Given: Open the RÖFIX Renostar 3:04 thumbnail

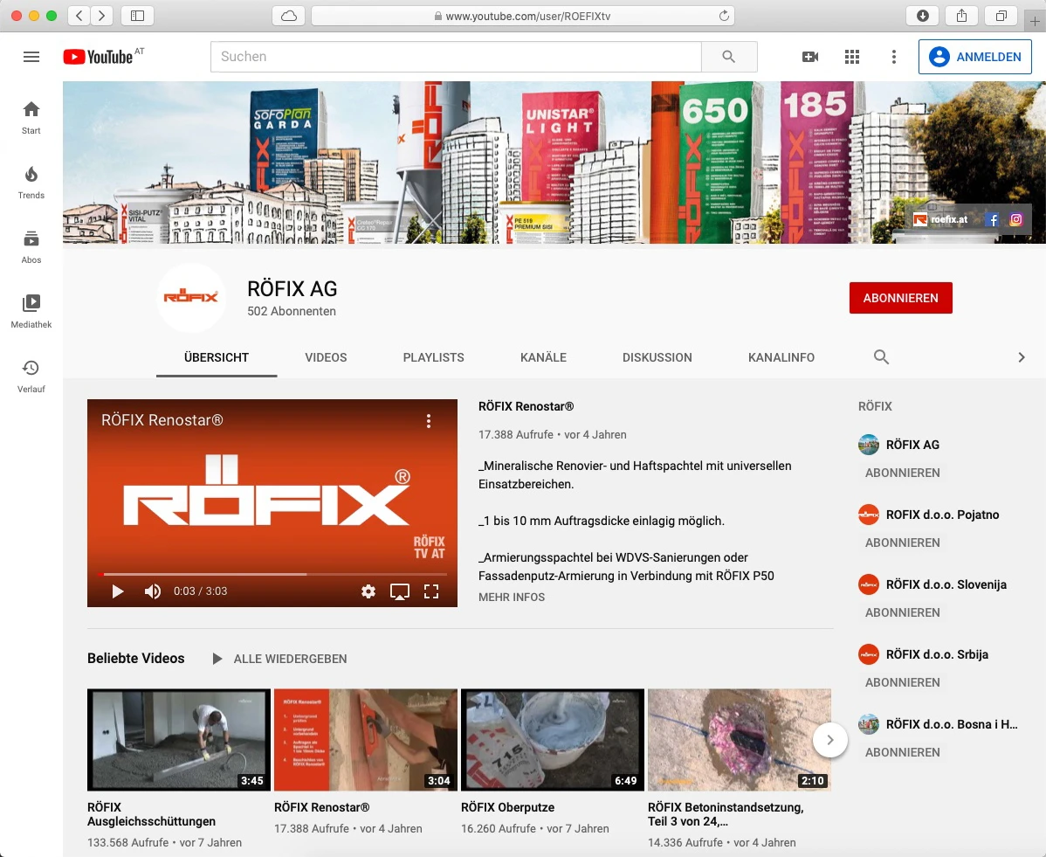Looking at the screenshot, I should [x=366, y=740].
